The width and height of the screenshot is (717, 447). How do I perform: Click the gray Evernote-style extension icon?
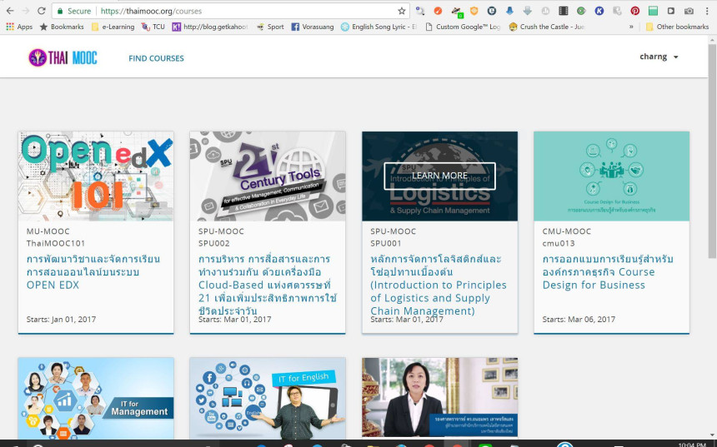point(617,11)
